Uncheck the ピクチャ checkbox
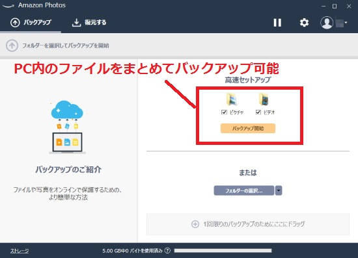Viewport: 358px width, 258px height. point(224,112)
